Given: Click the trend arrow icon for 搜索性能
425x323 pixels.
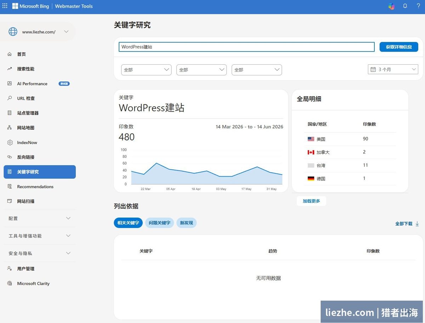Looking at the screenshot, I should 10,69.
